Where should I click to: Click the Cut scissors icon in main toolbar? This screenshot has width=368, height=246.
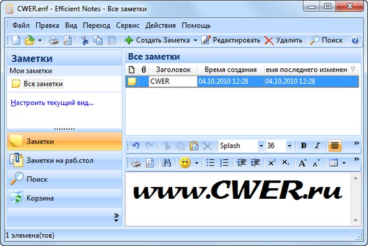tap(85, 40)
